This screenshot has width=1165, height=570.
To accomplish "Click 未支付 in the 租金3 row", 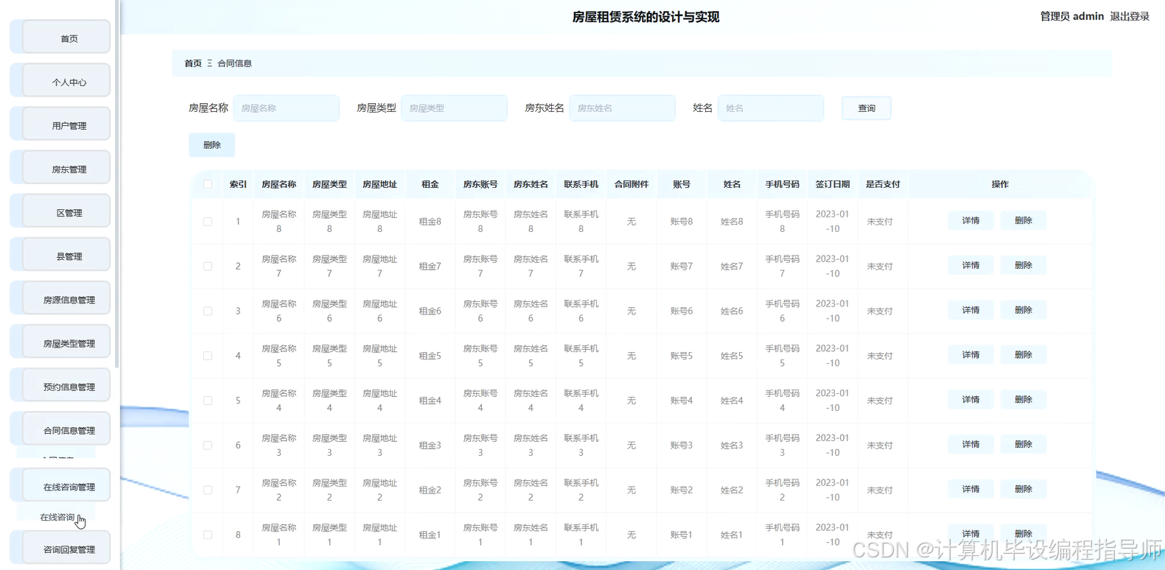I will (x=880, y=446).
